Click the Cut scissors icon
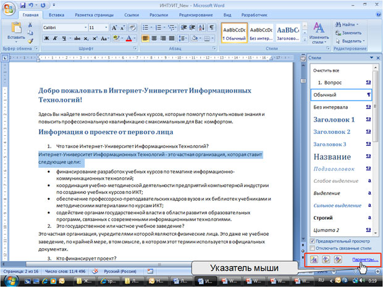383x287 pixels. [x=30, y=25]
